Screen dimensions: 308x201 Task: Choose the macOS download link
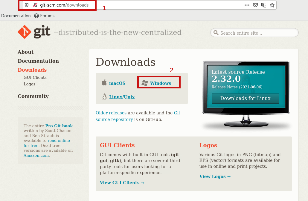click(117, 83)
